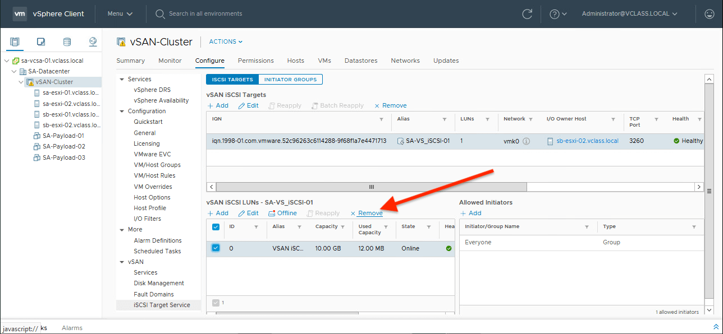
Task: Click filter icon on Capacity column
Action: pyautogui.click(x=344, y=227)
